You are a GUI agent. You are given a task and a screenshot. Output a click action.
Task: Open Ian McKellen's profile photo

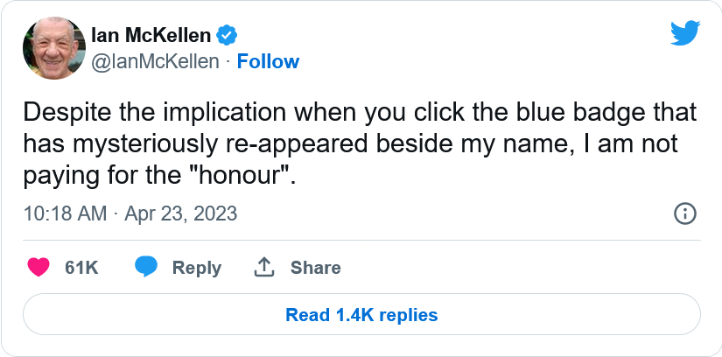coord(53,47)
